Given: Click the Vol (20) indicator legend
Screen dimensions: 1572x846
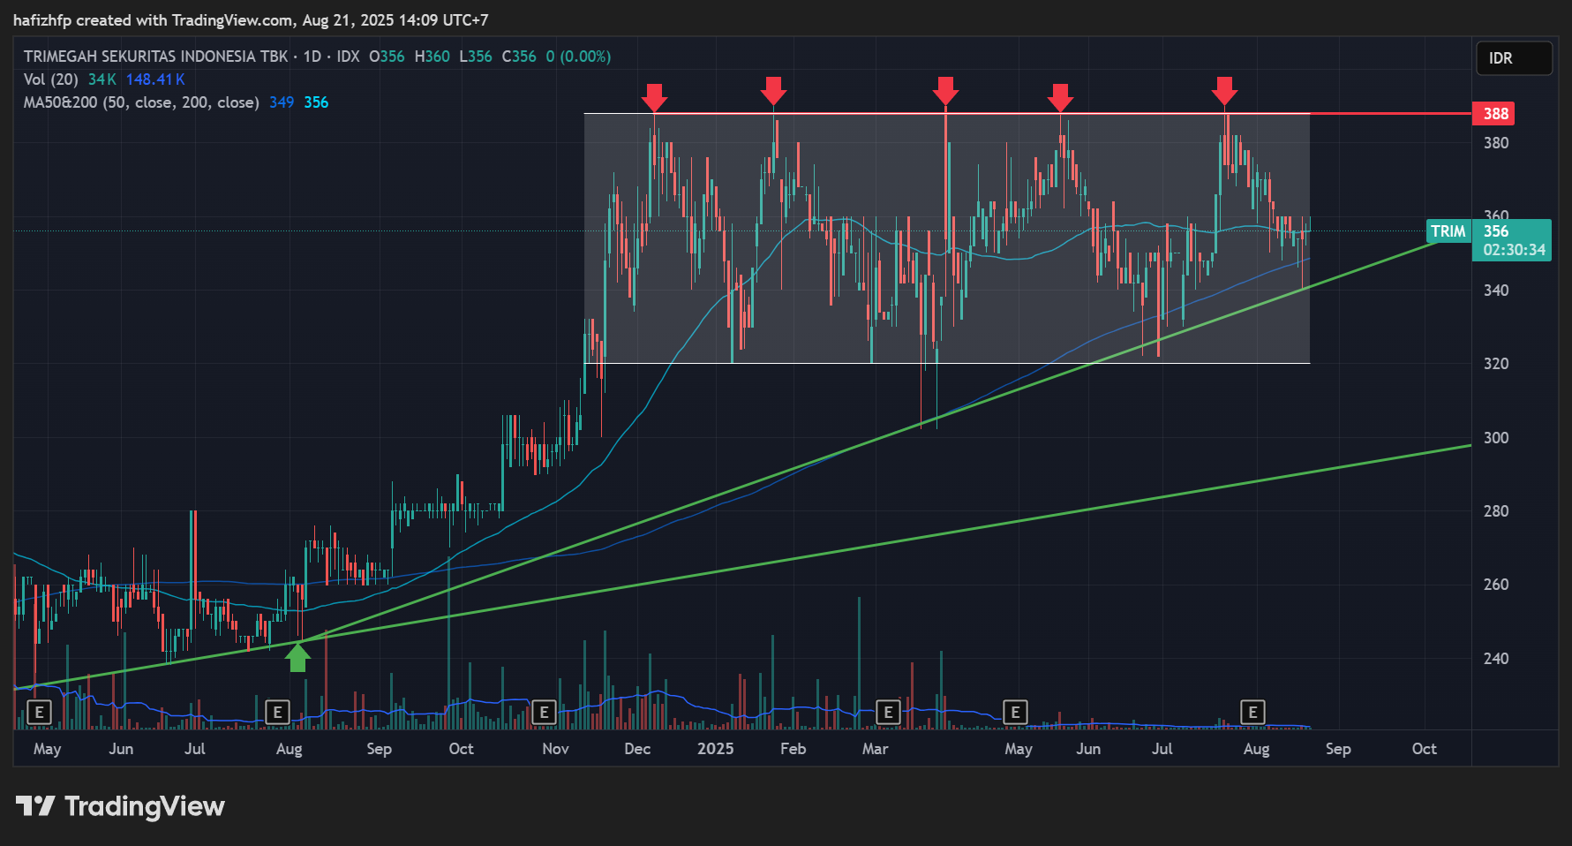Looking at the screenshot, I should pyautogui.click(x=51, y=79).
